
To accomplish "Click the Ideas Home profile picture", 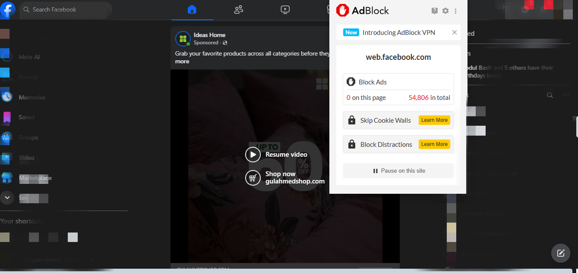I will [183, 39].
